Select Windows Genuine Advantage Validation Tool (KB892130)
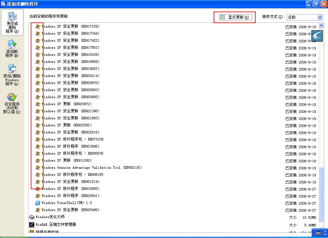 [x=92, y=168]
